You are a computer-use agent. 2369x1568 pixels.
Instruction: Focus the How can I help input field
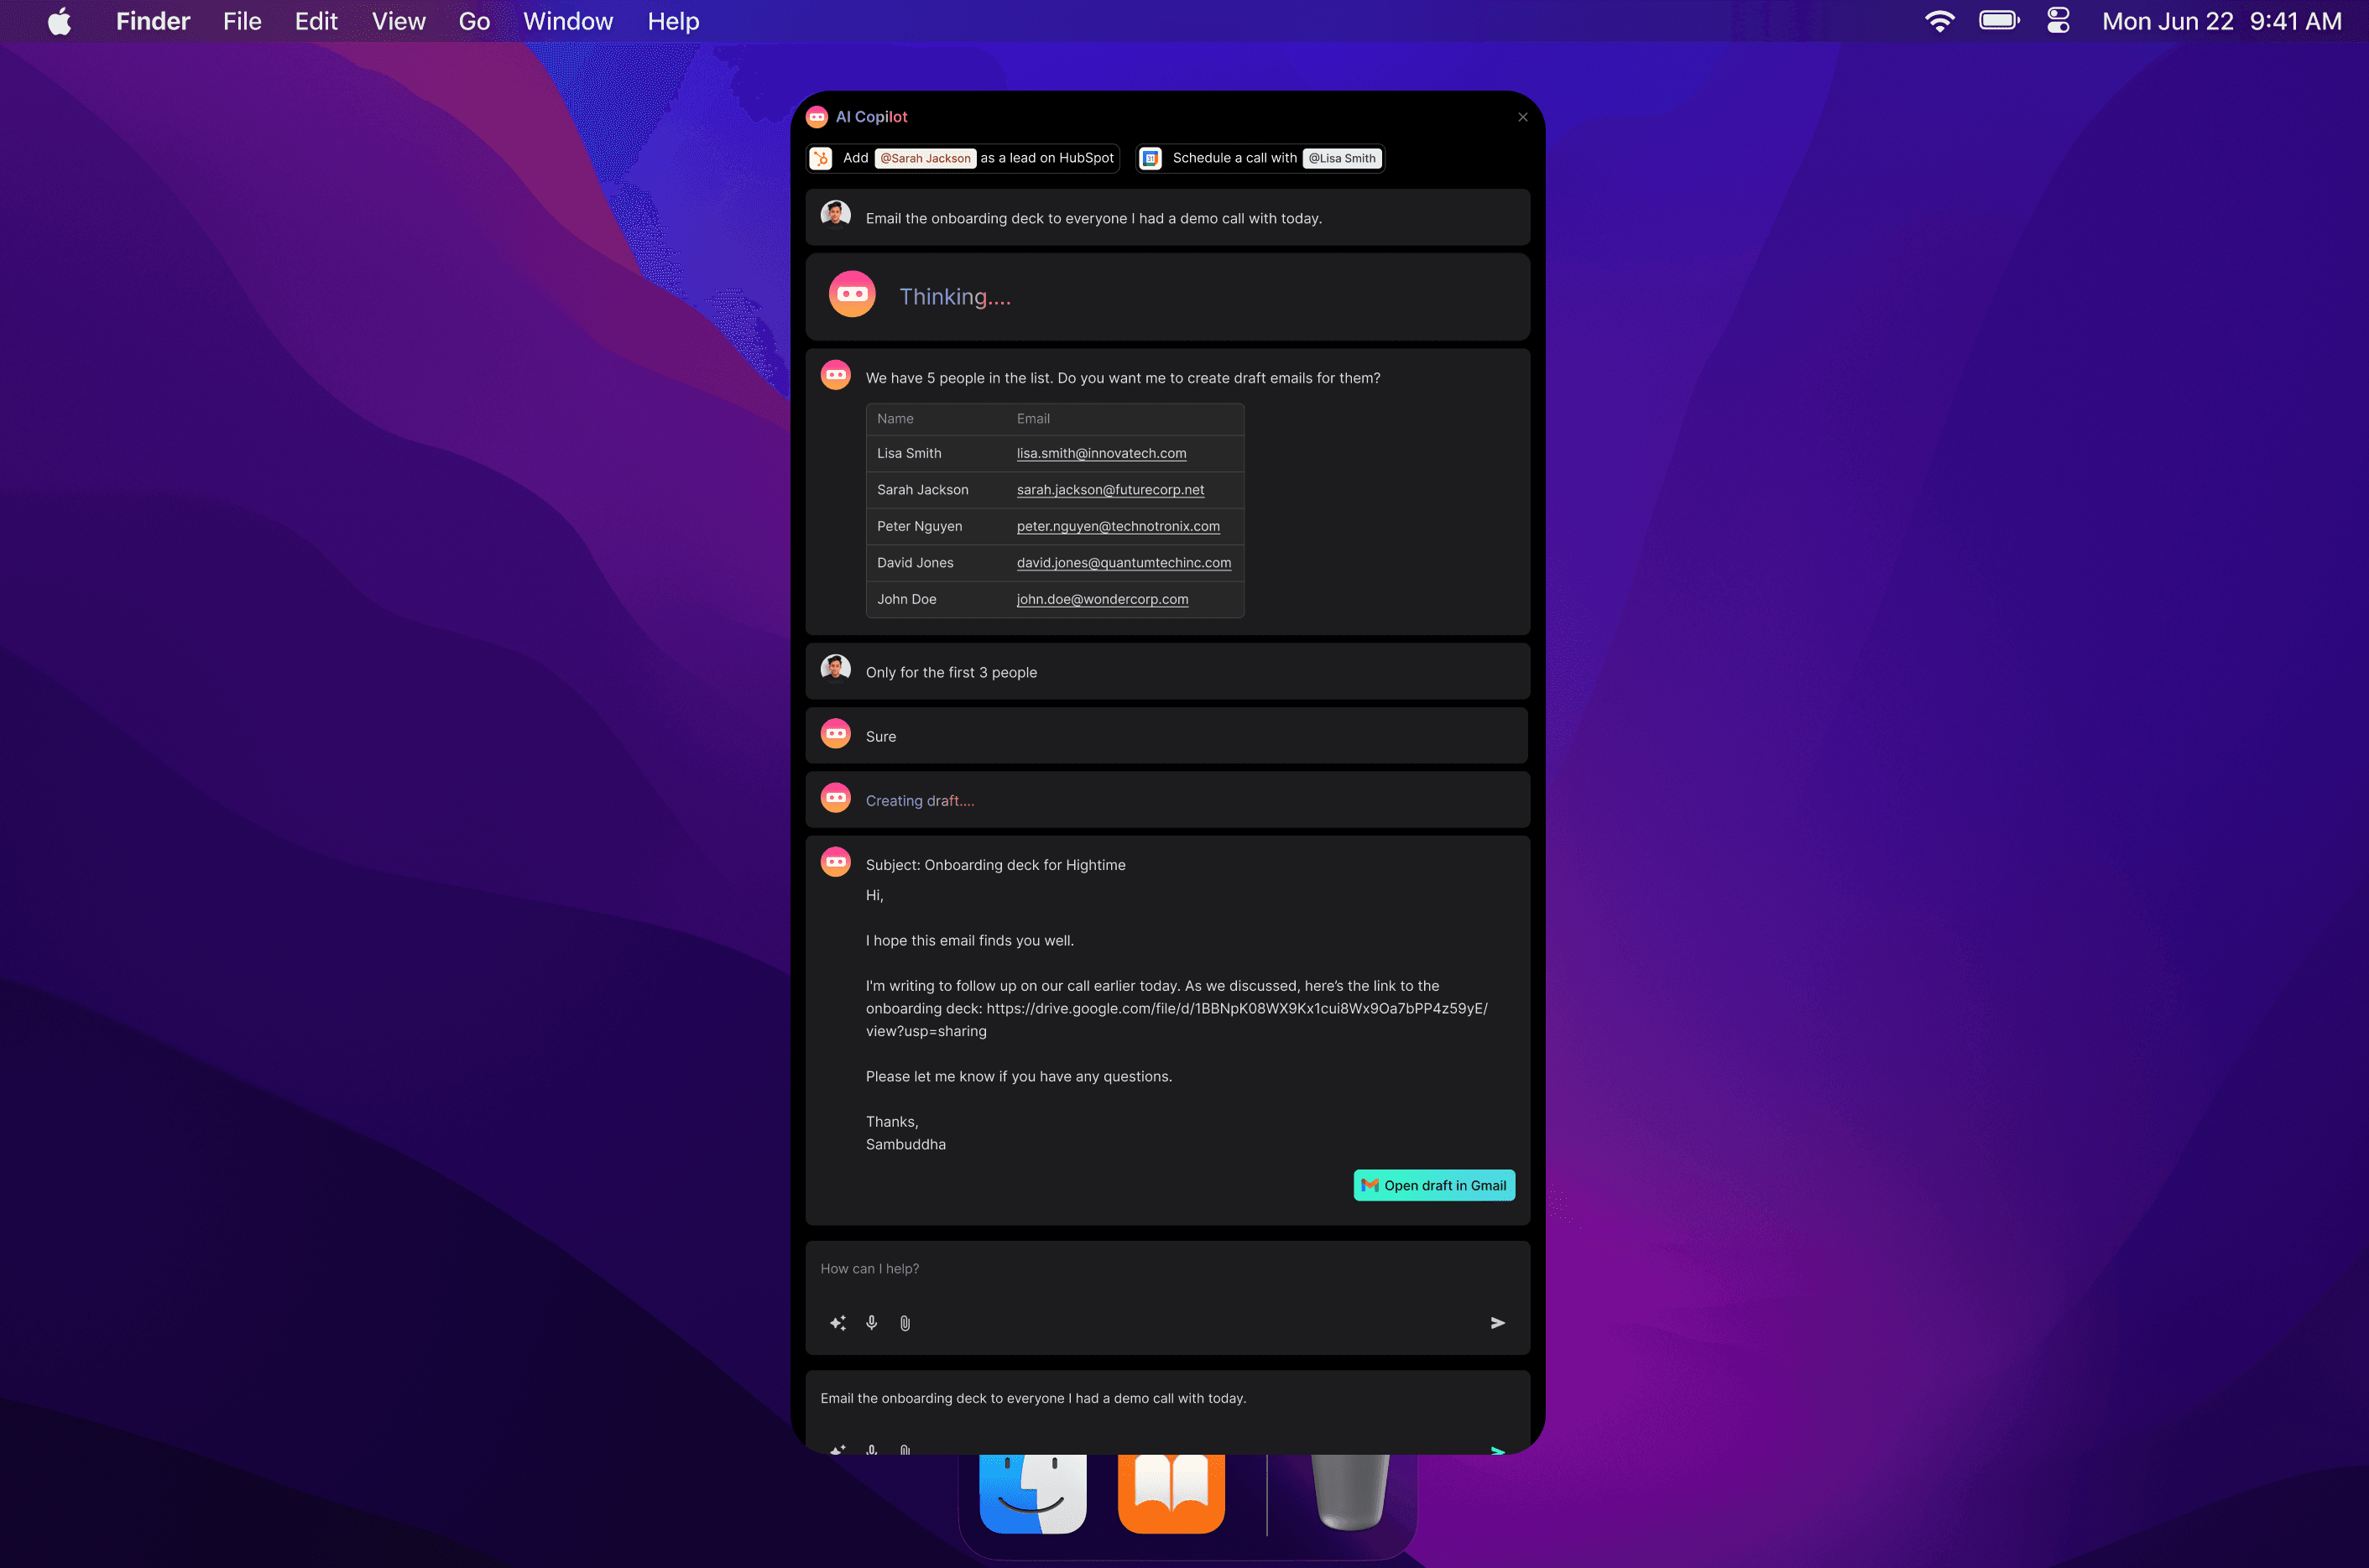click(1167, 1269)
